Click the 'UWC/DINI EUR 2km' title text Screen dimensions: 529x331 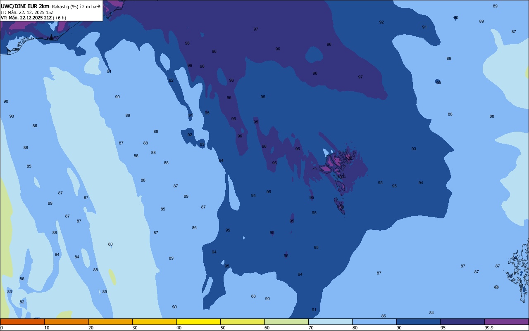(x=25, y=6)
